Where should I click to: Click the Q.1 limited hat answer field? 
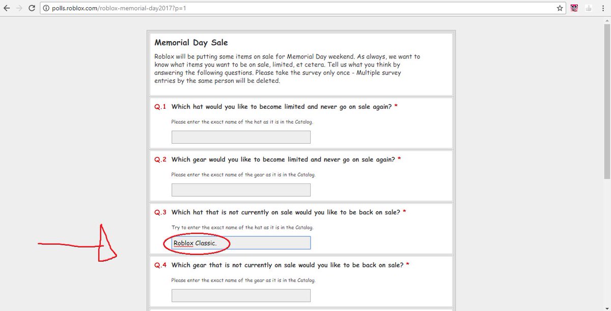pos(241,137)
